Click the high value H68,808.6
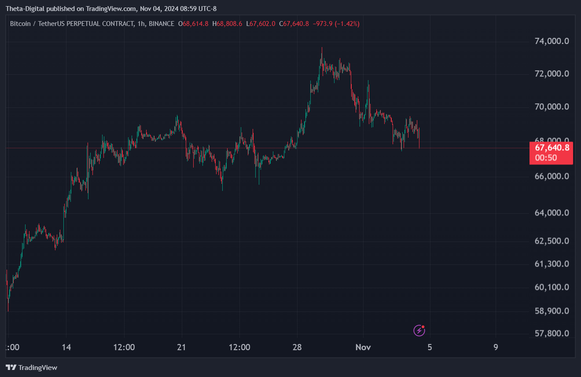The height and width of the screenshot is (377, 581). point(228,24)
